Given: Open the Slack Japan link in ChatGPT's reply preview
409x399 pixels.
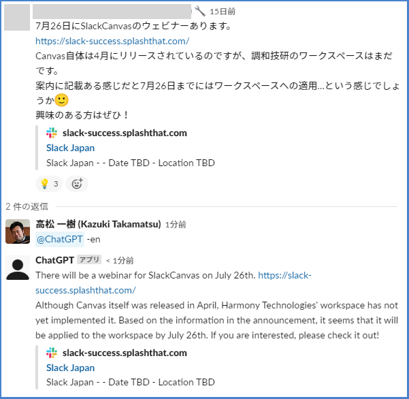Looking at the screenshot, I should pyautogui.click(x=70, y=368).
